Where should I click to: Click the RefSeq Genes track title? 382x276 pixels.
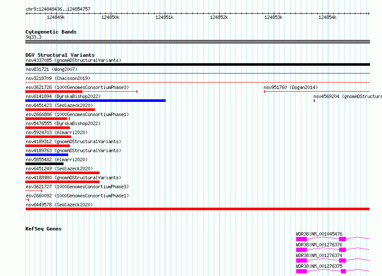tap(43, 229)
